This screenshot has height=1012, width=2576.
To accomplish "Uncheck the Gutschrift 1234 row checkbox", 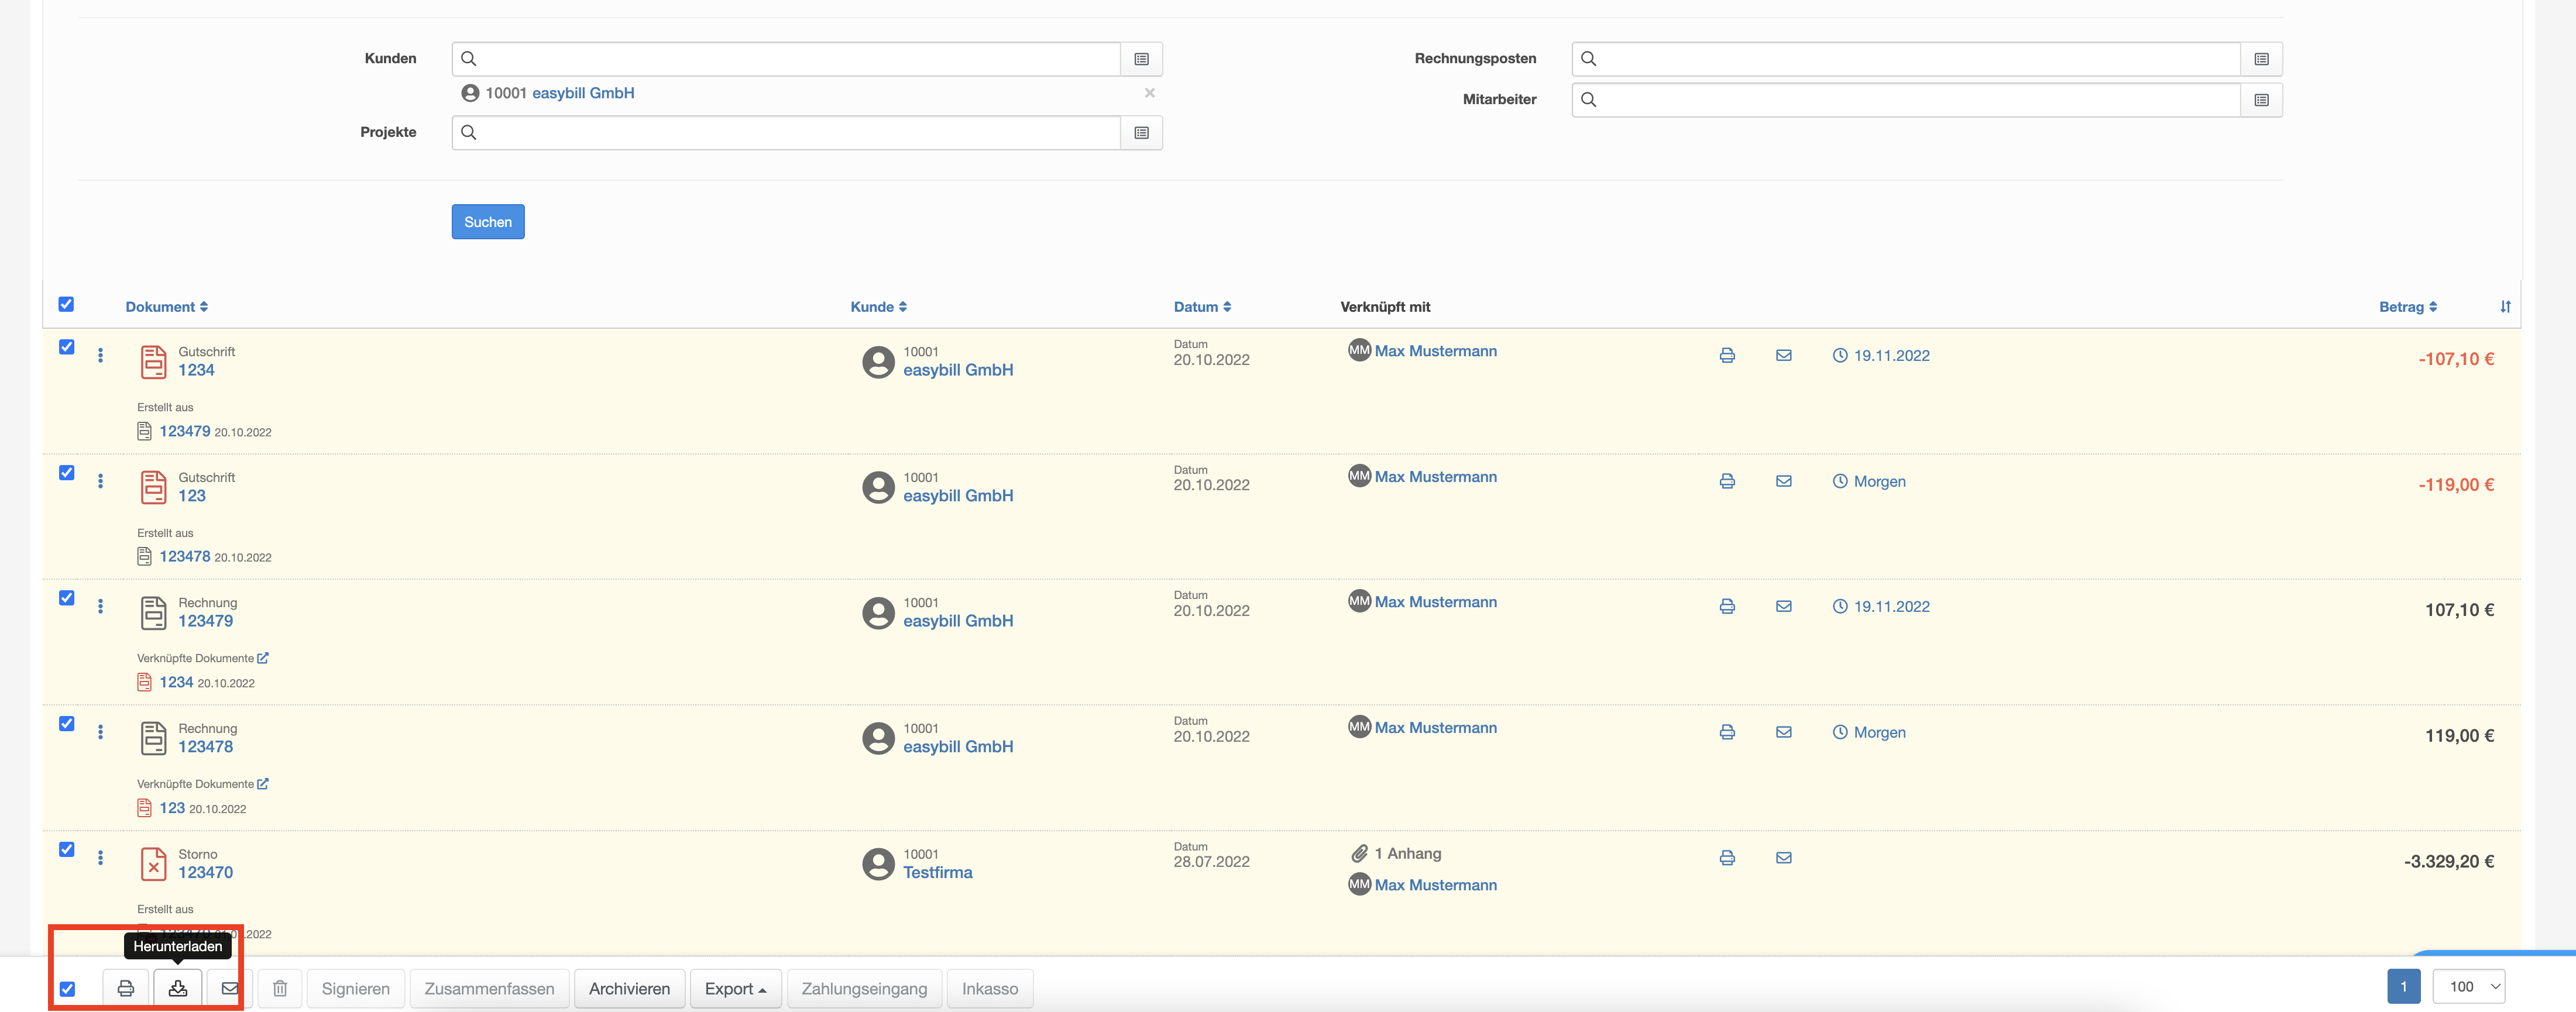I will point(67,347).
